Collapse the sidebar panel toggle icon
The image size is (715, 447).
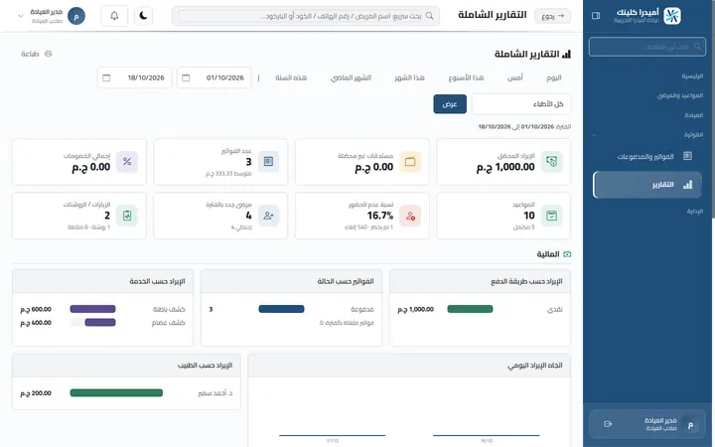tap(596, 16)
